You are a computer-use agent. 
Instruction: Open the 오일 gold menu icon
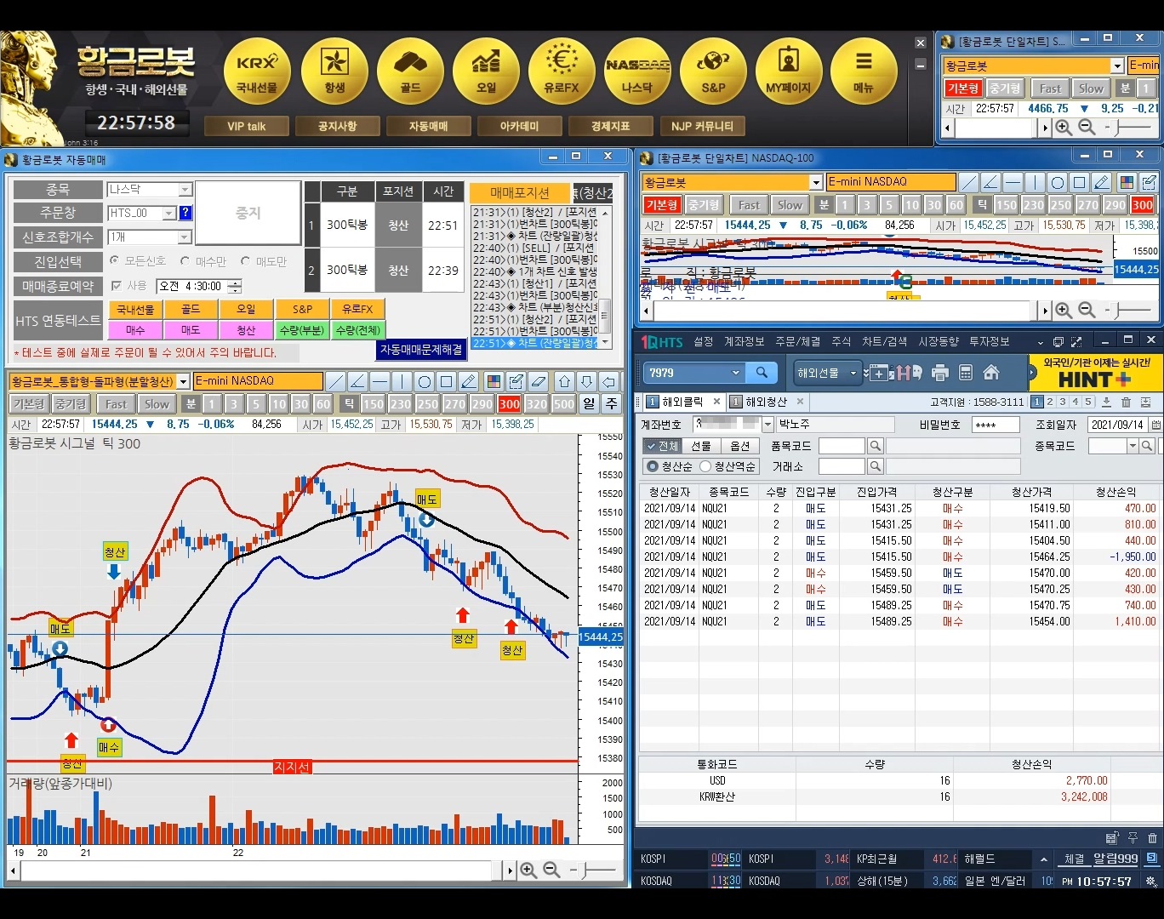coord(486,71)
